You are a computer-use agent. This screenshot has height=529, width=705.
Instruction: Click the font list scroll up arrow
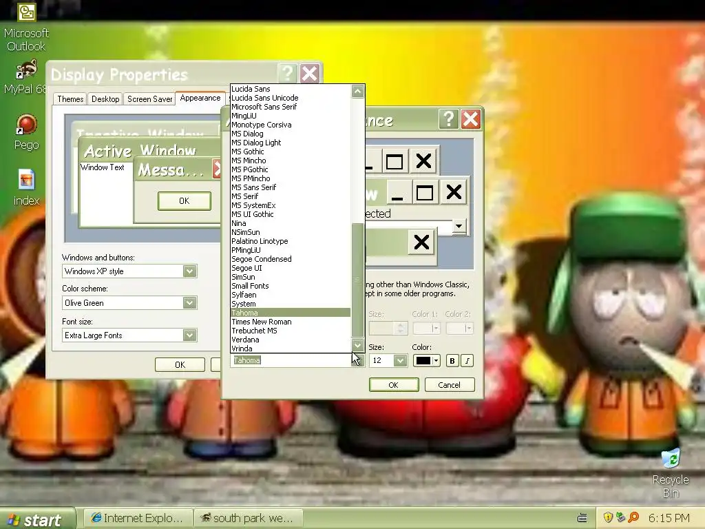357,92
